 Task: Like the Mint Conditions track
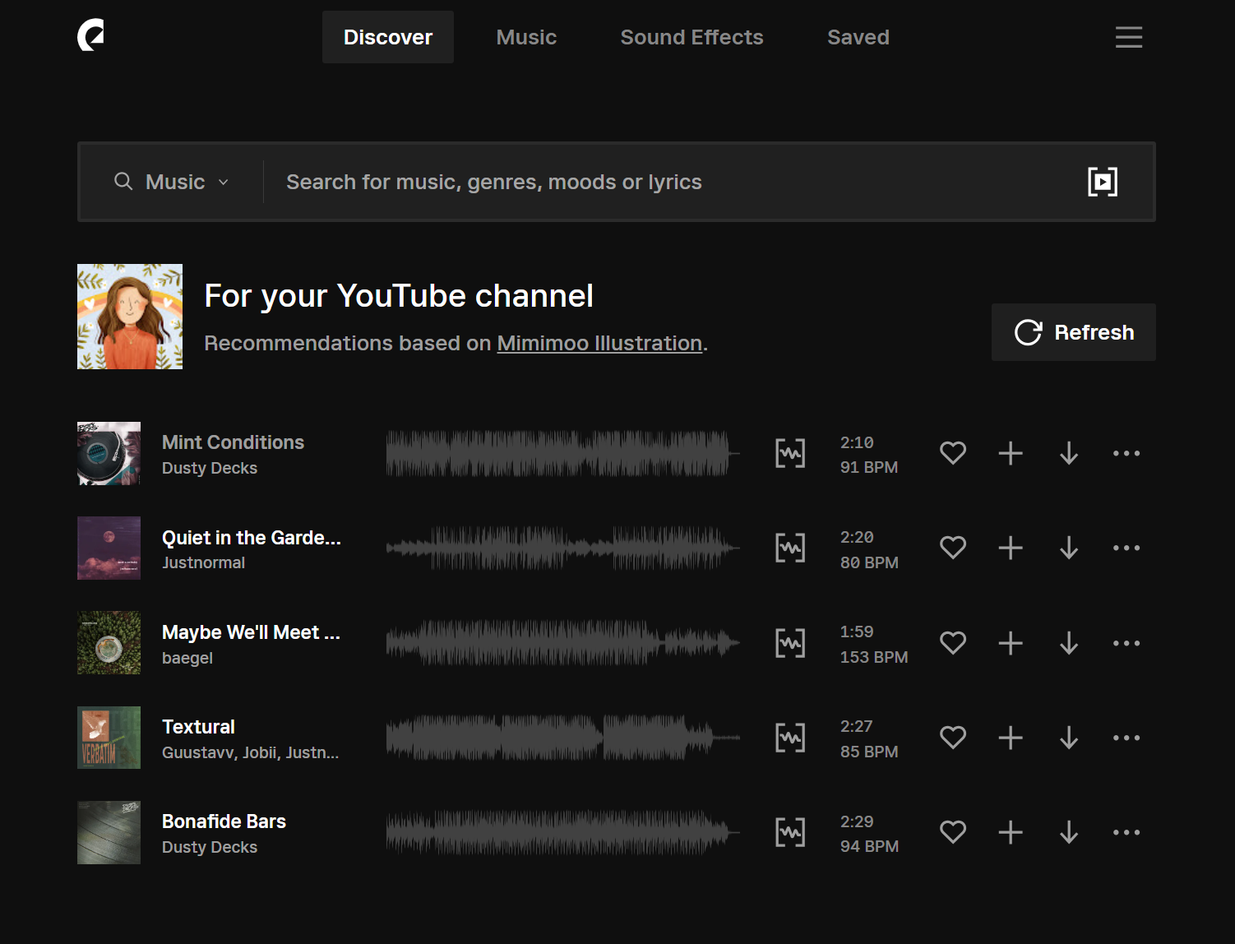click(953, 453)
